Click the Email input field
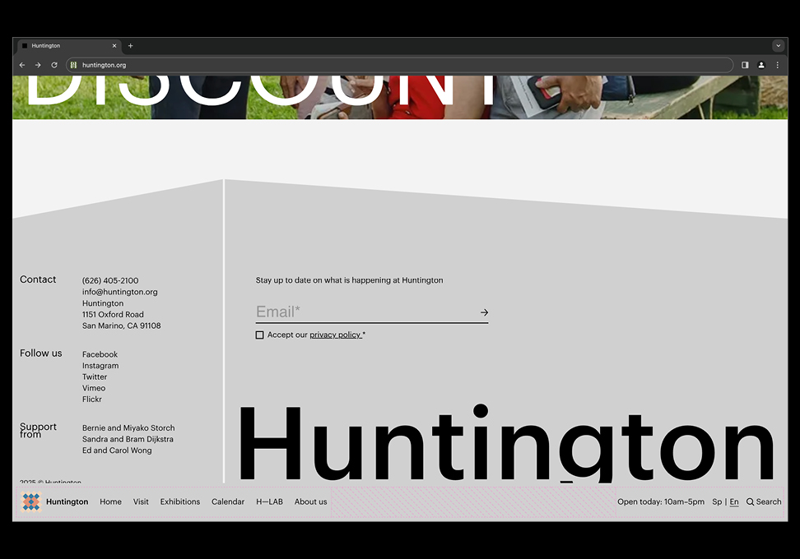Viewport: 800px width, 559px height. pos(362,312)
